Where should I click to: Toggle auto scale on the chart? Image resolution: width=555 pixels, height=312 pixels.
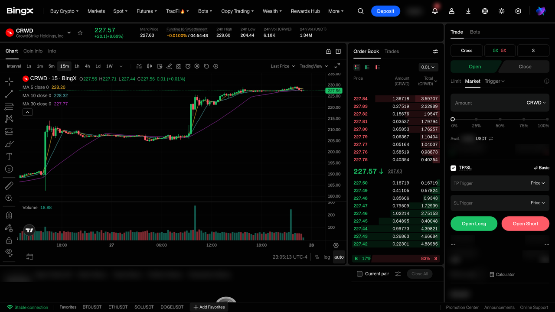click(339, 257)
